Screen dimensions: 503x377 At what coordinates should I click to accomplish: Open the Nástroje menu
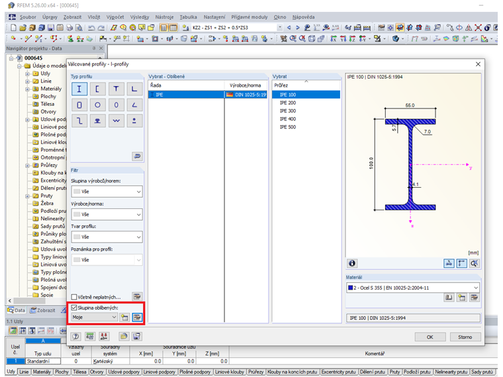click(x=164, y=17)
